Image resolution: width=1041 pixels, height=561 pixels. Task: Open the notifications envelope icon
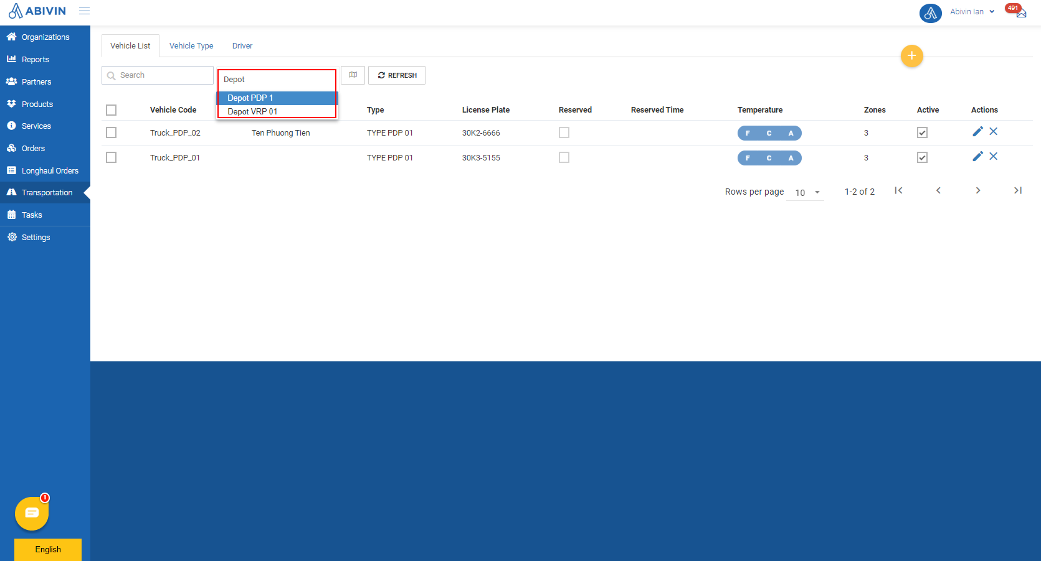click(x=1021, y=14)
